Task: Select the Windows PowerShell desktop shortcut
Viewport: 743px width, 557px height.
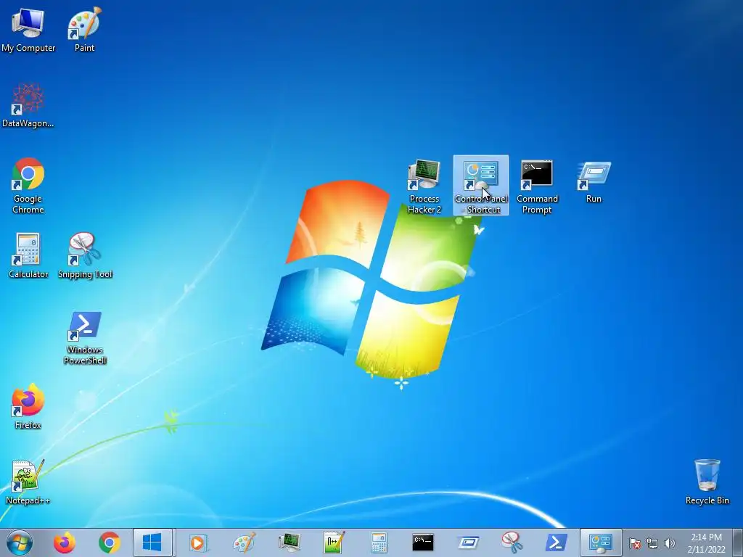Action: pos(85,338)
